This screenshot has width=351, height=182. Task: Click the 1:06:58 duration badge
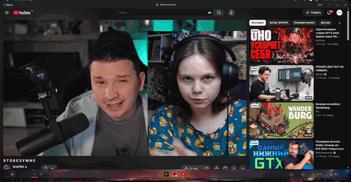point(308,135)
